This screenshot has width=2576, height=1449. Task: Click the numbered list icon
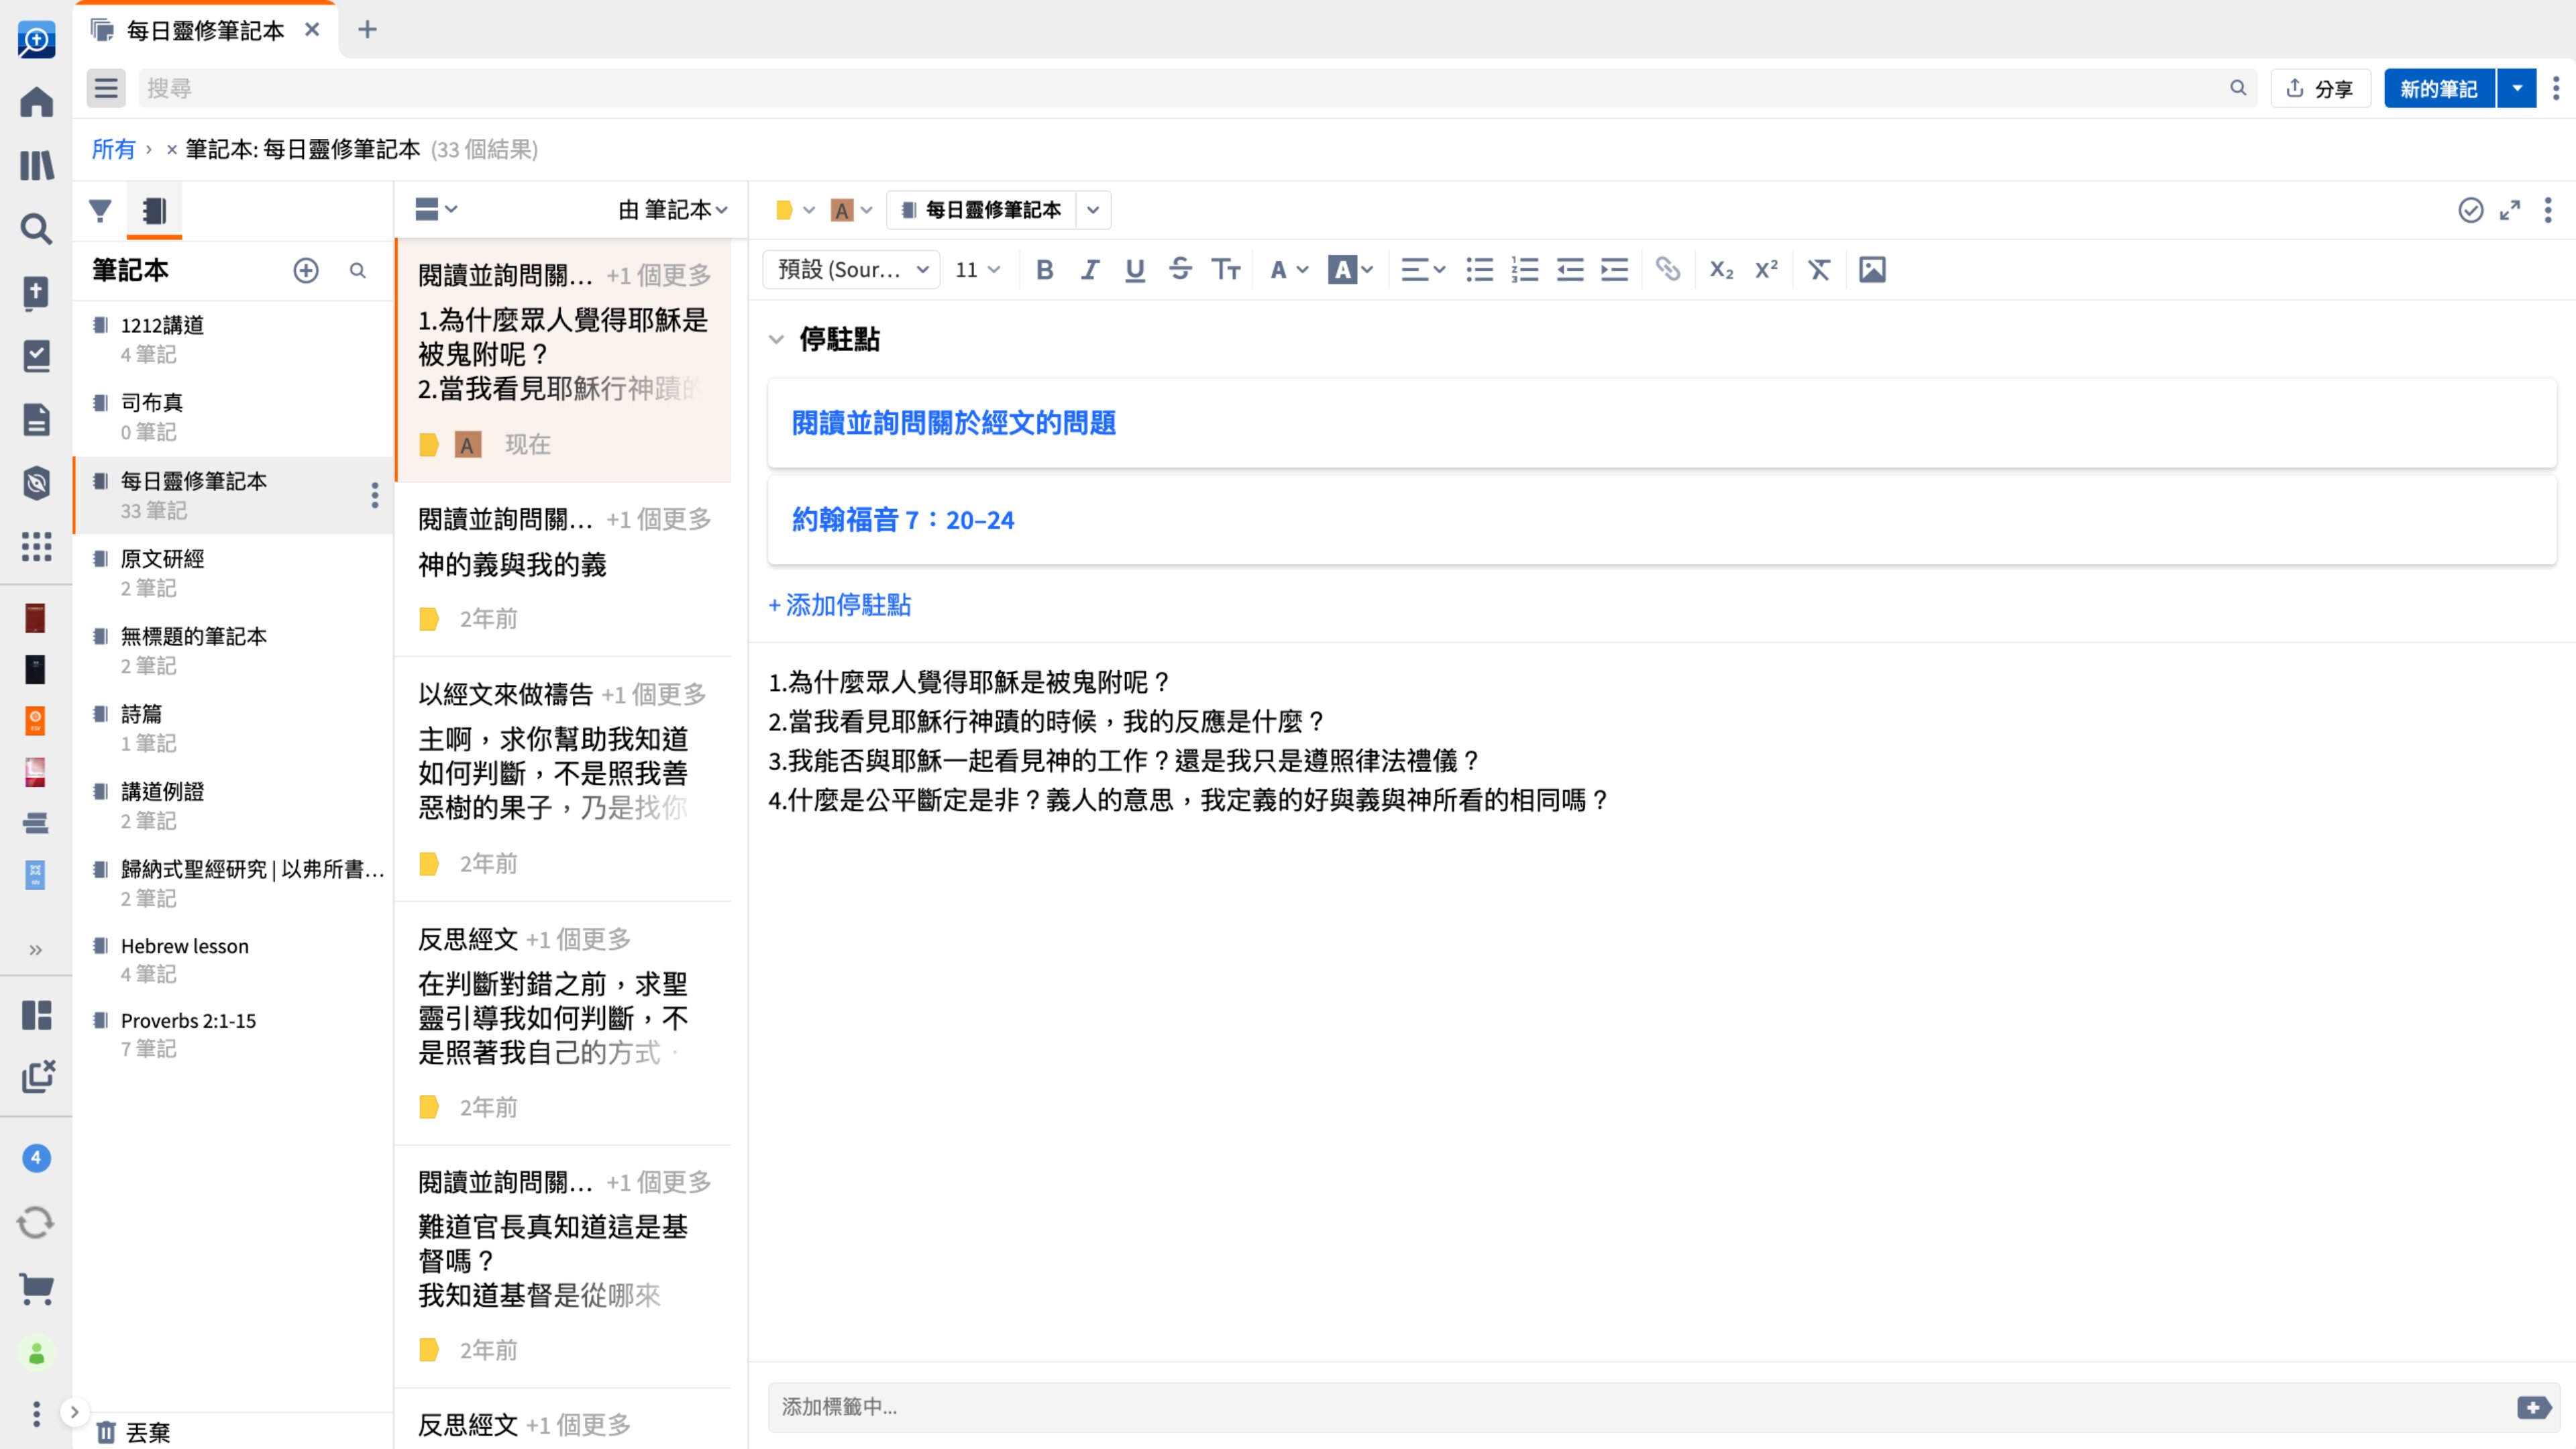tap(1524, 269)
